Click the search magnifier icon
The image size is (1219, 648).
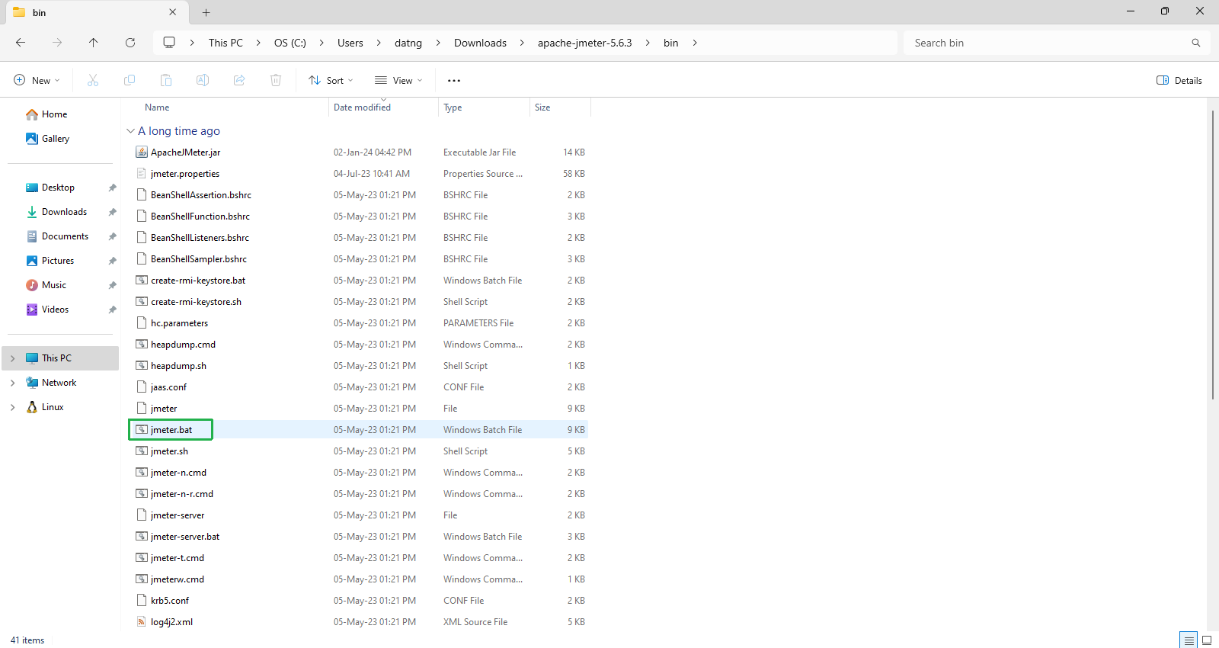(1196, 43)
